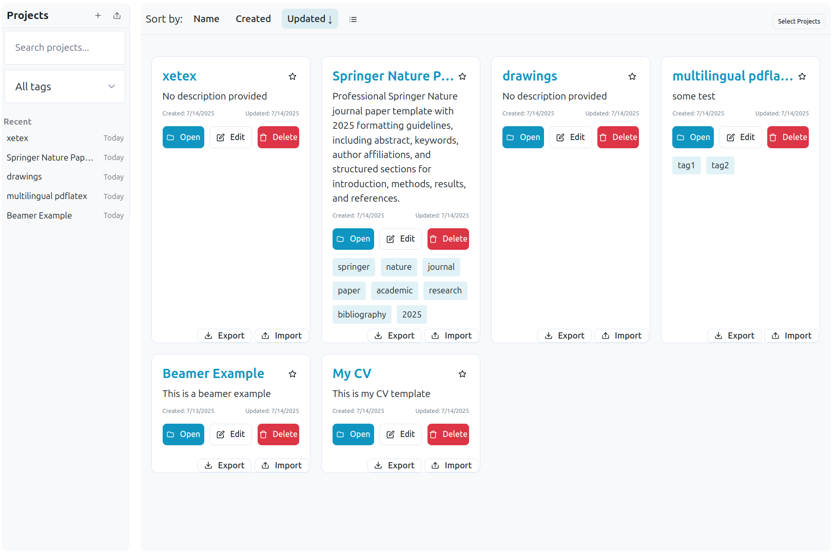Screen dimensions: 836x555
Task: Select the journal tag
Action: (x=441, y=267)
